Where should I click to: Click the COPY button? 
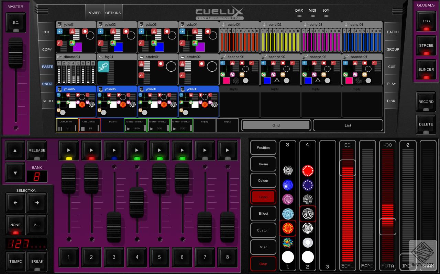click(x=47, y=50)
